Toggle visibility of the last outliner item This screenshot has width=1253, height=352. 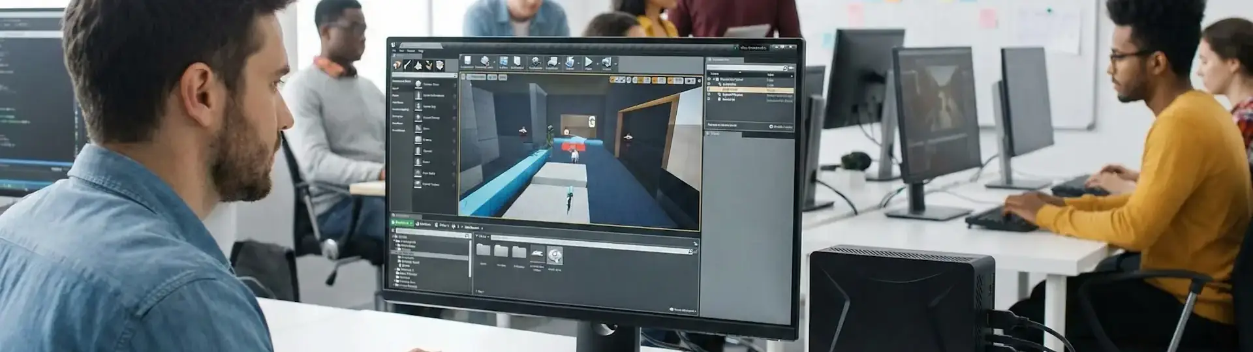pos(709,99)
